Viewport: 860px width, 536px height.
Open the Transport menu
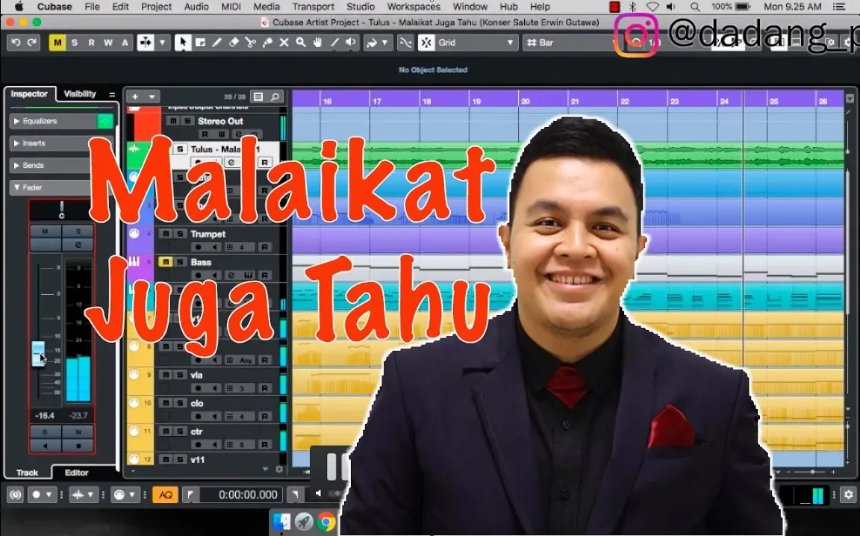coord(313,7)
